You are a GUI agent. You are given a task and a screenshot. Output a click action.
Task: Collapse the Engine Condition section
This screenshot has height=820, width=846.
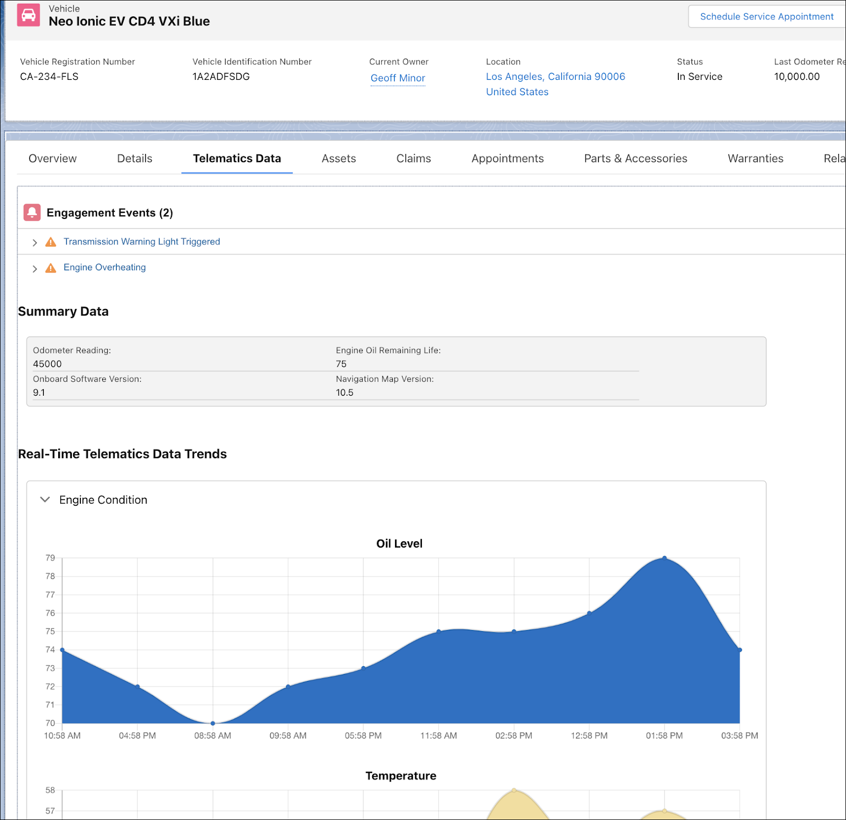pos(45,499)
